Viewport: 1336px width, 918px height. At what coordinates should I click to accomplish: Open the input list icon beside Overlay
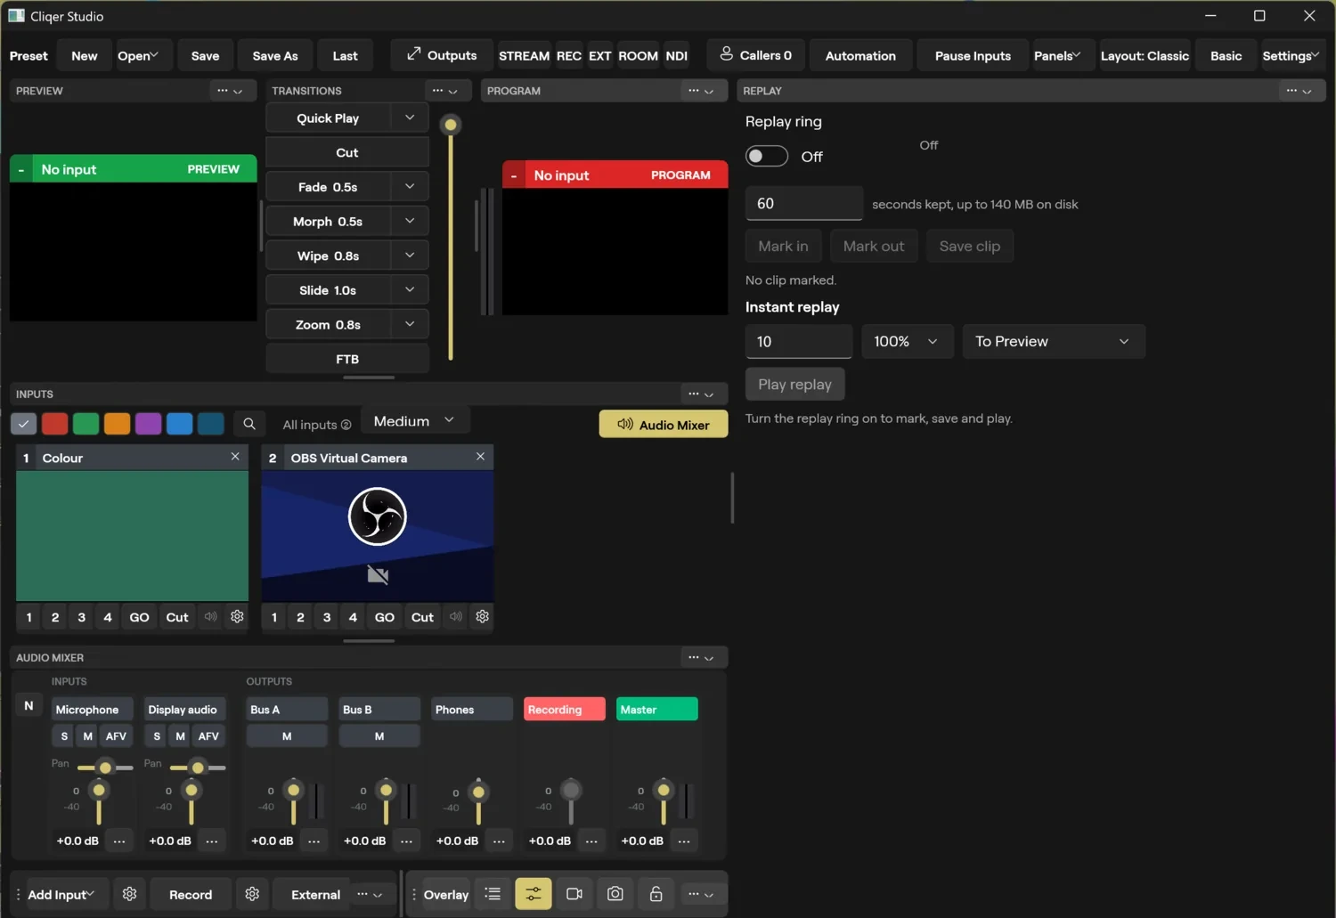click(493, 894)
